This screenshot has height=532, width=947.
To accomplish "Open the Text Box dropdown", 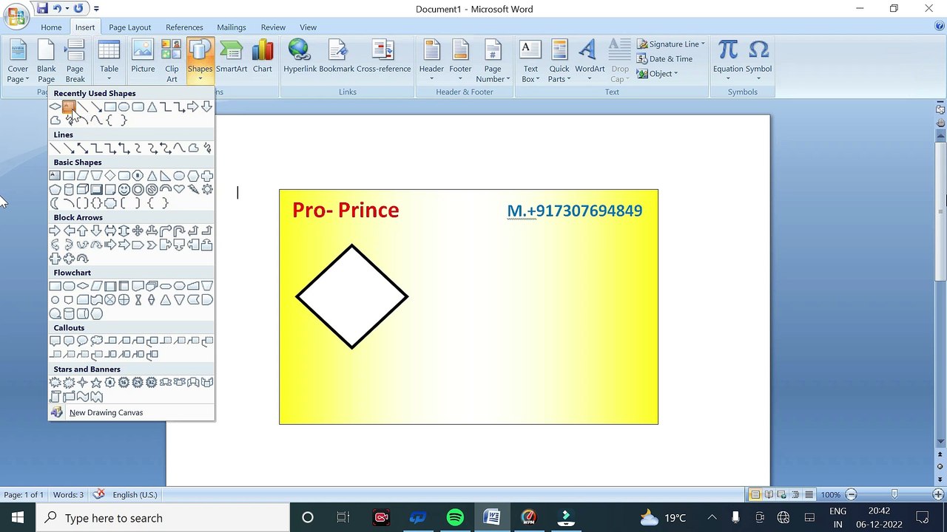I will [x=530, y=61].
